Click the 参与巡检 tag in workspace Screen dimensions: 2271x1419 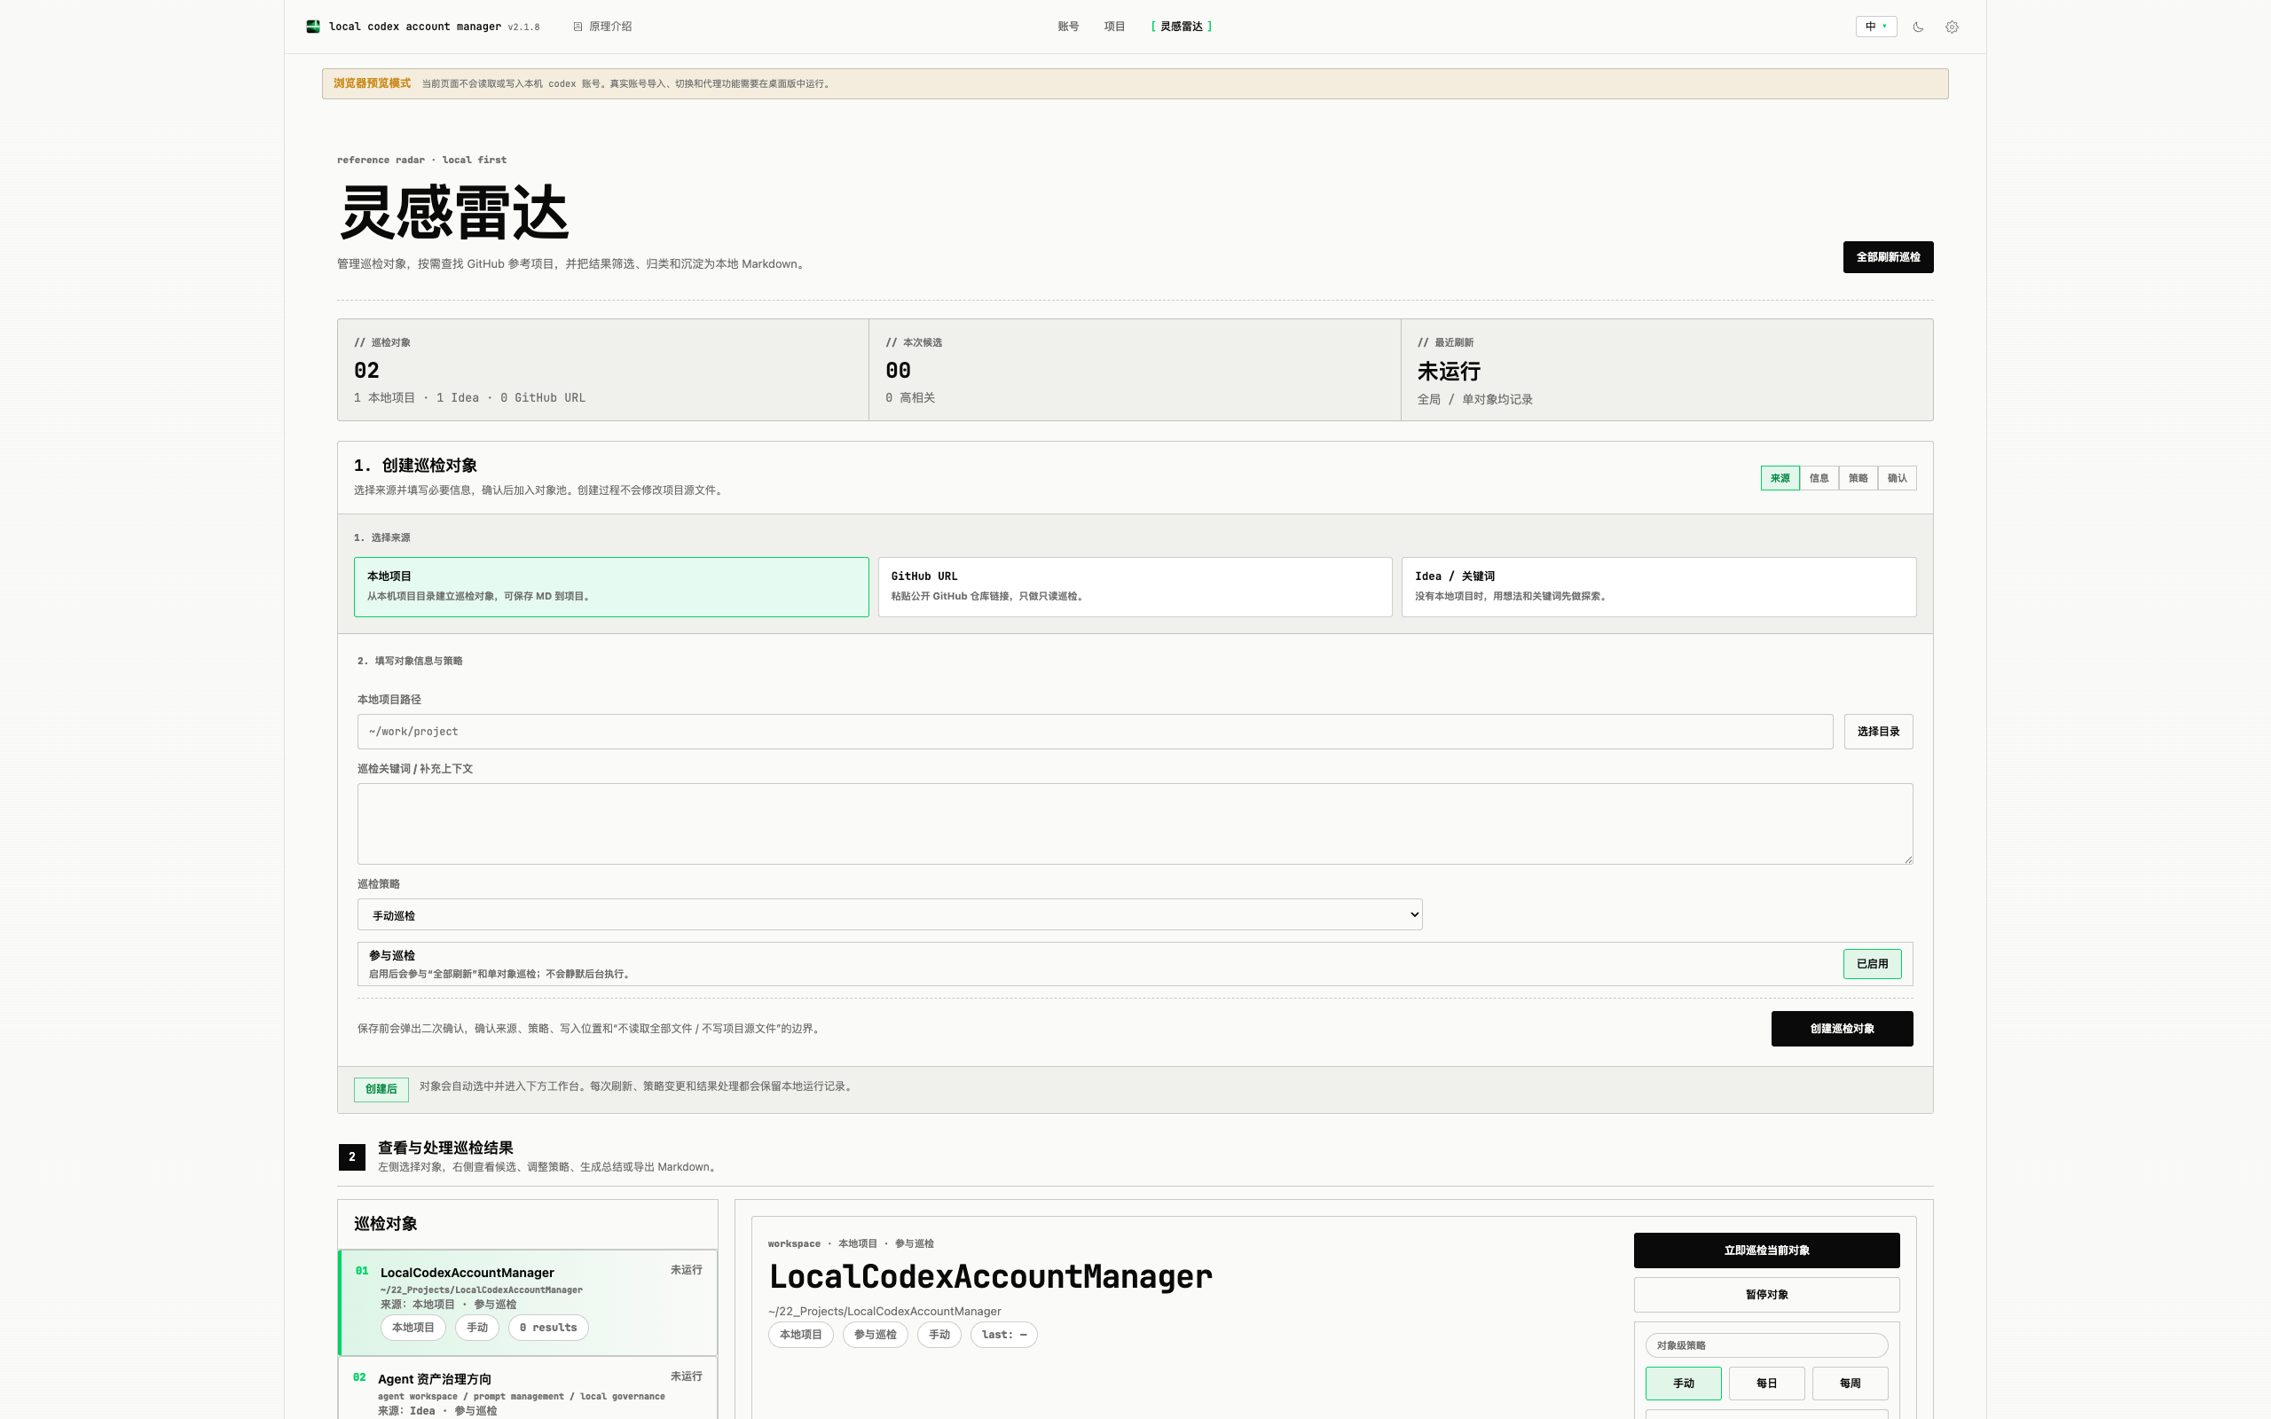click(875, 1335)
